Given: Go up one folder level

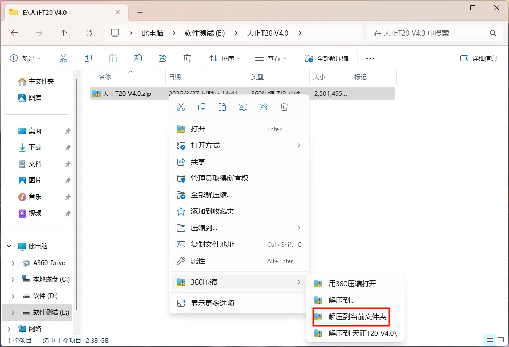Looking at the screenshot, I should pos(63,33).
